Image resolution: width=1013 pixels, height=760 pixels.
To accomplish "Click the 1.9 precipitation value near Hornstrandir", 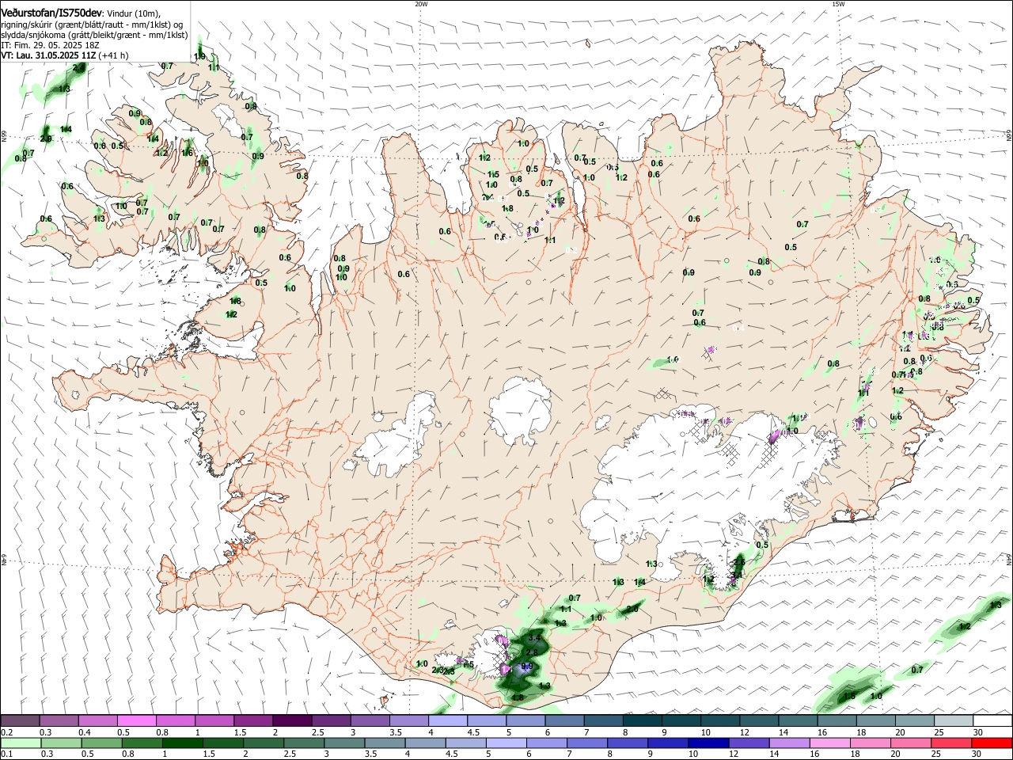I will pos(200,56).
